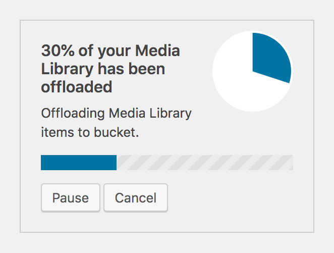Click the striped unfilled part of progress bar
334x253 pixels.
tap(204, 163)
